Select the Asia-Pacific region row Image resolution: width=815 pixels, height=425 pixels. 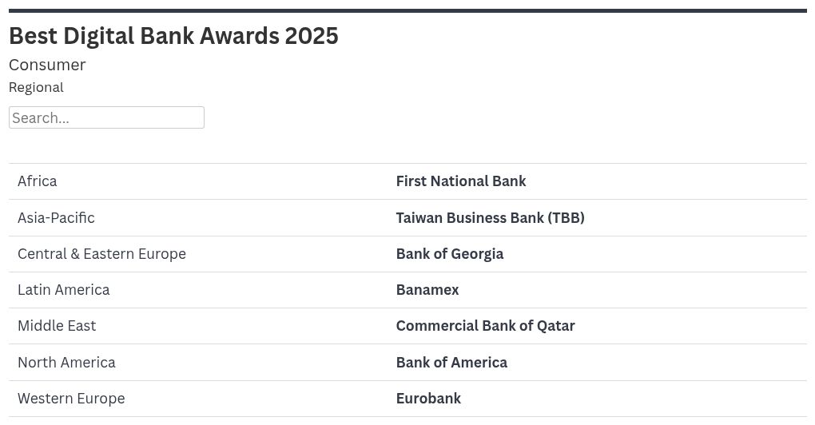56,217
